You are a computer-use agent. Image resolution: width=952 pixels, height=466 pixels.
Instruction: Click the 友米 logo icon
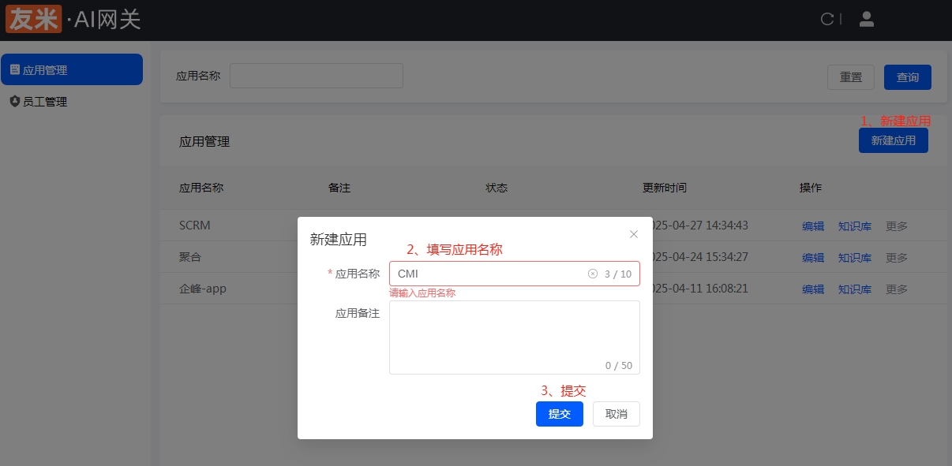[x=33, y=18]
